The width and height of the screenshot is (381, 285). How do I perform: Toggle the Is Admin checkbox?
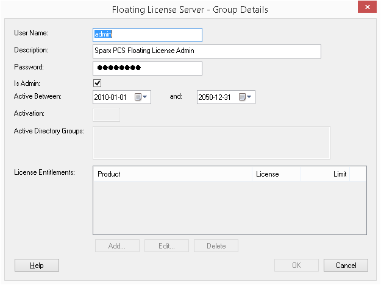[x=97, y=83]
